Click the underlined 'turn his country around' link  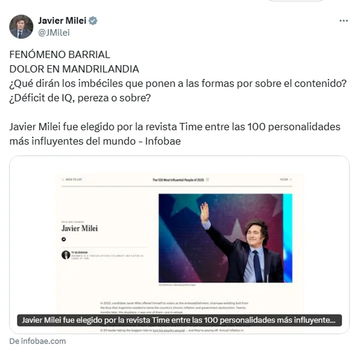click(x=169, y=330)
